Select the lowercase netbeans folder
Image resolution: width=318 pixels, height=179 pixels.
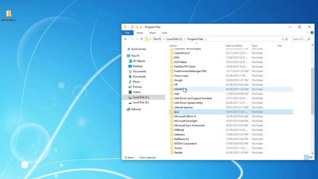pyautogui.click(x=231, y=135)
